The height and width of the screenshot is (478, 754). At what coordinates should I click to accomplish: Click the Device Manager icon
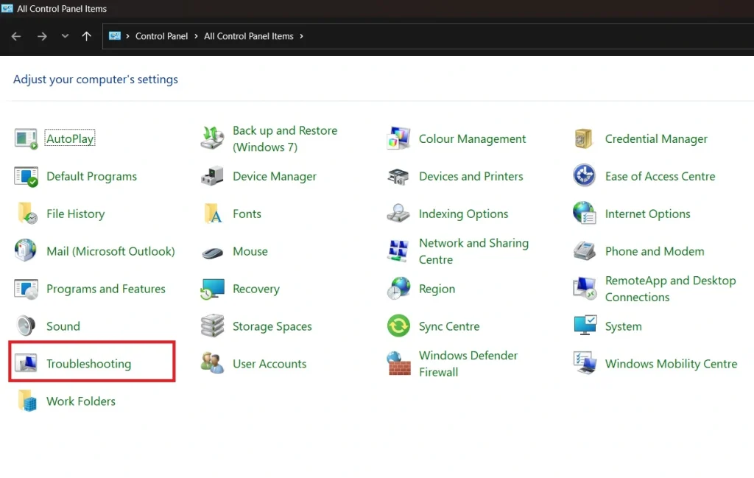coord(212,177)
